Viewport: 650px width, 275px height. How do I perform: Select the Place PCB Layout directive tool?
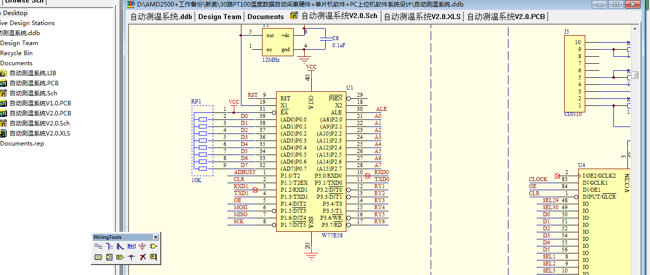coord(154,257)
